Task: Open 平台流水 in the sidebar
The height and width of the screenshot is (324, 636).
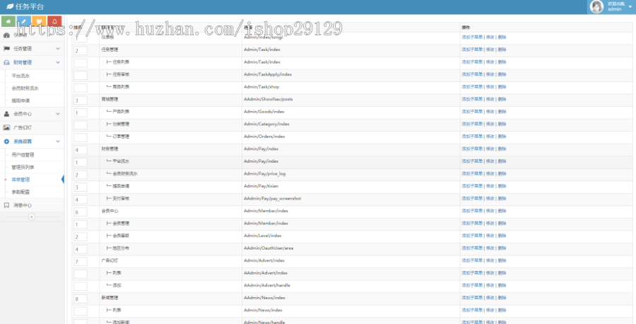Action: pyautogui.click(x=21, y=75)
